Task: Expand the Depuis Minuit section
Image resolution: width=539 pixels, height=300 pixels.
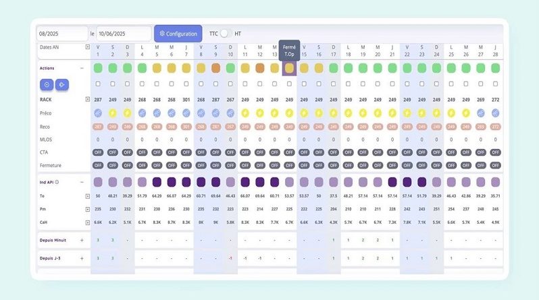Action: click(82, 239)
